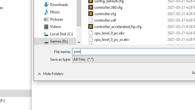Click the controller.360.cfg Sublime file icon
This screenshot has height=110, width=195.
tap(91, 7)
